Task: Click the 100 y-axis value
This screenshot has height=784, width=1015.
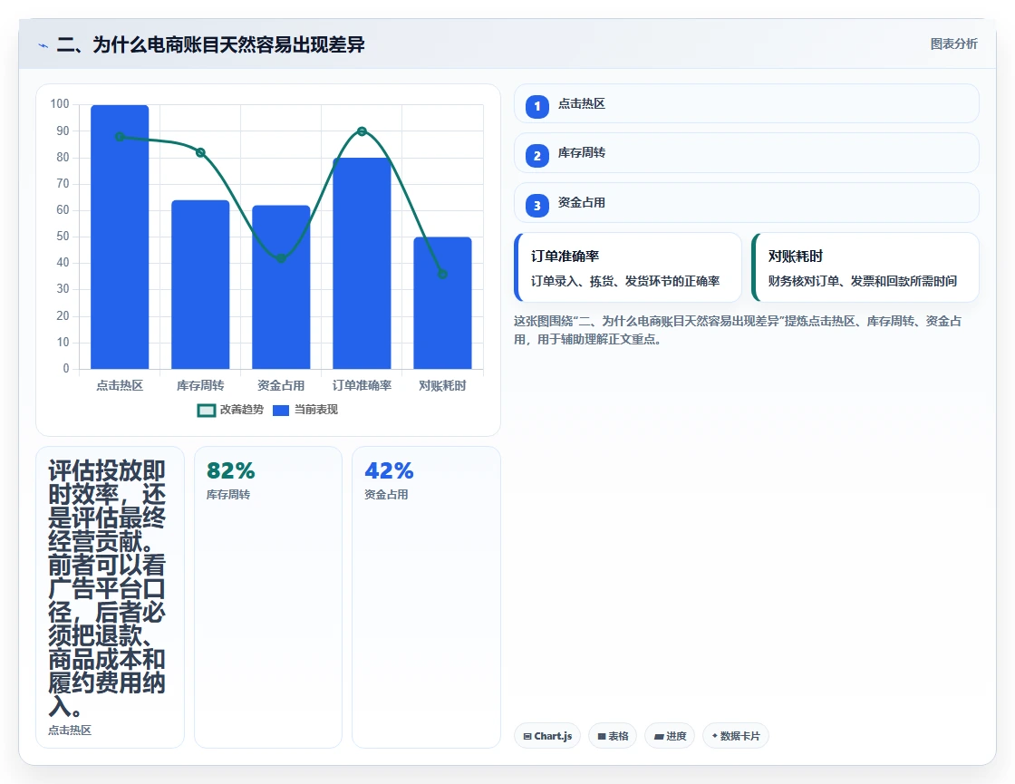Action: click(60, 103)
